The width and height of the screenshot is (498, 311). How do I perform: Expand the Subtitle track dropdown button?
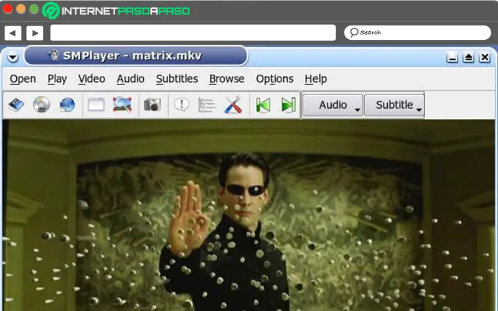[x=394, y=105]
